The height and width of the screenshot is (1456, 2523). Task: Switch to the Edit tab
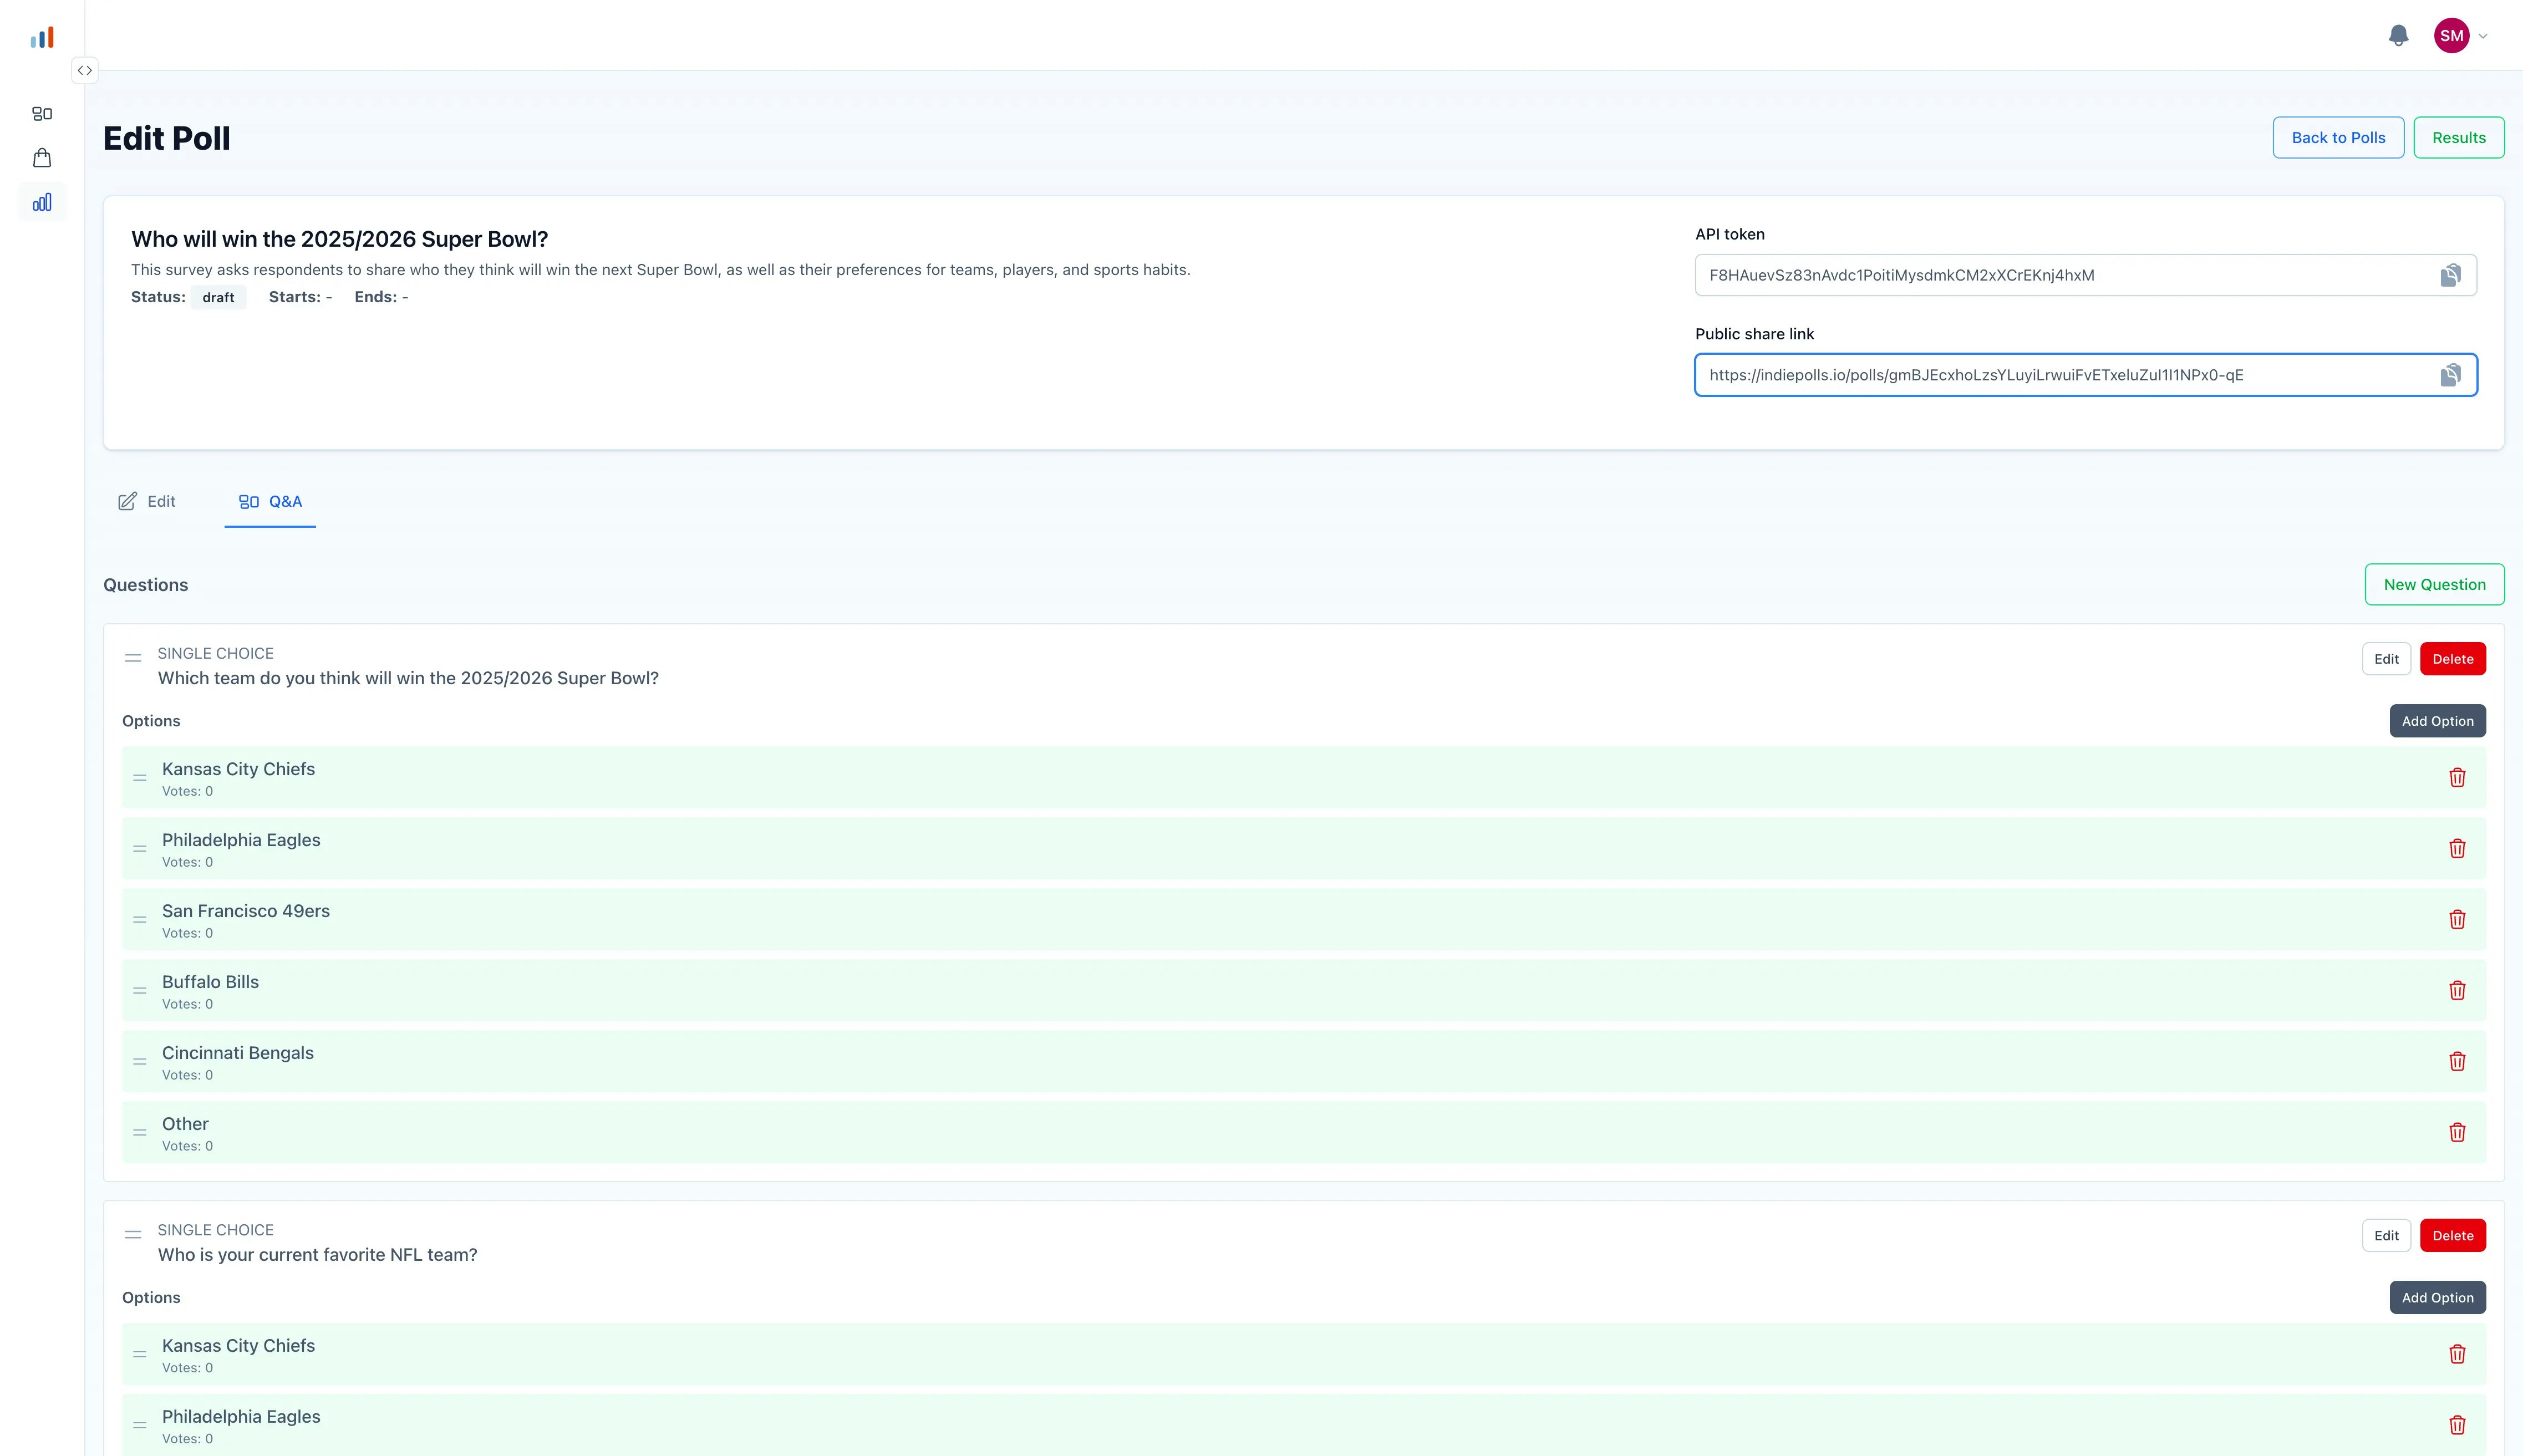[147, 501]
